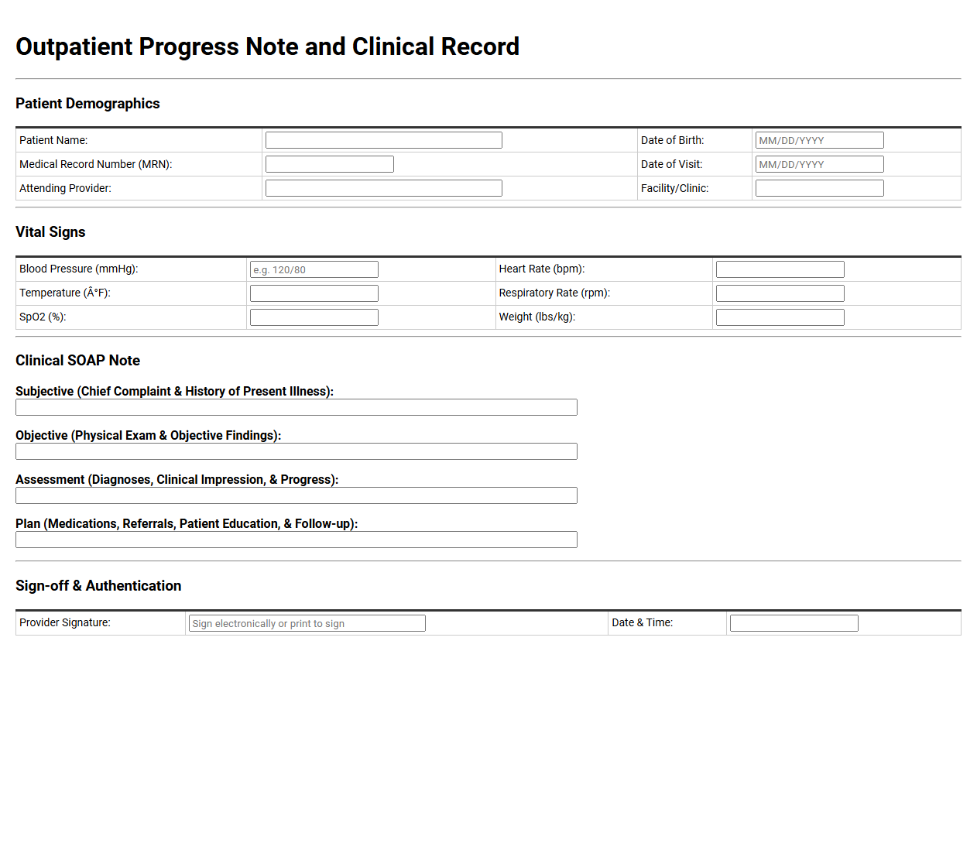The width and height of the screenshot is (977, 867).
Task: Click the Subjective chief complaint field
Action: [297, 407]
